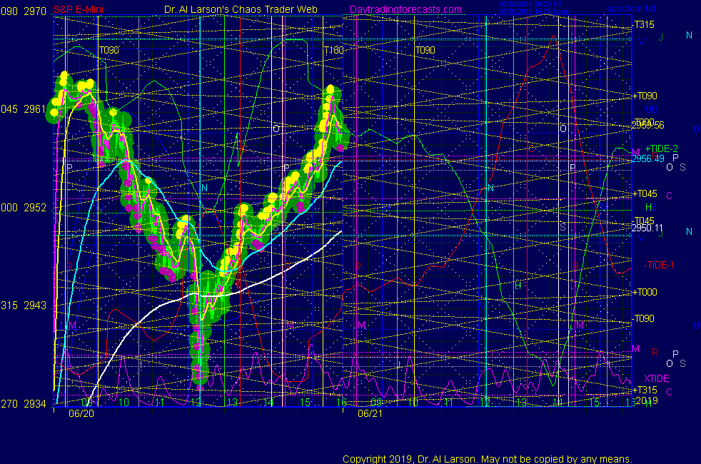
Task: Click the cyan "2956.49" price value
Action: [648, 158]
